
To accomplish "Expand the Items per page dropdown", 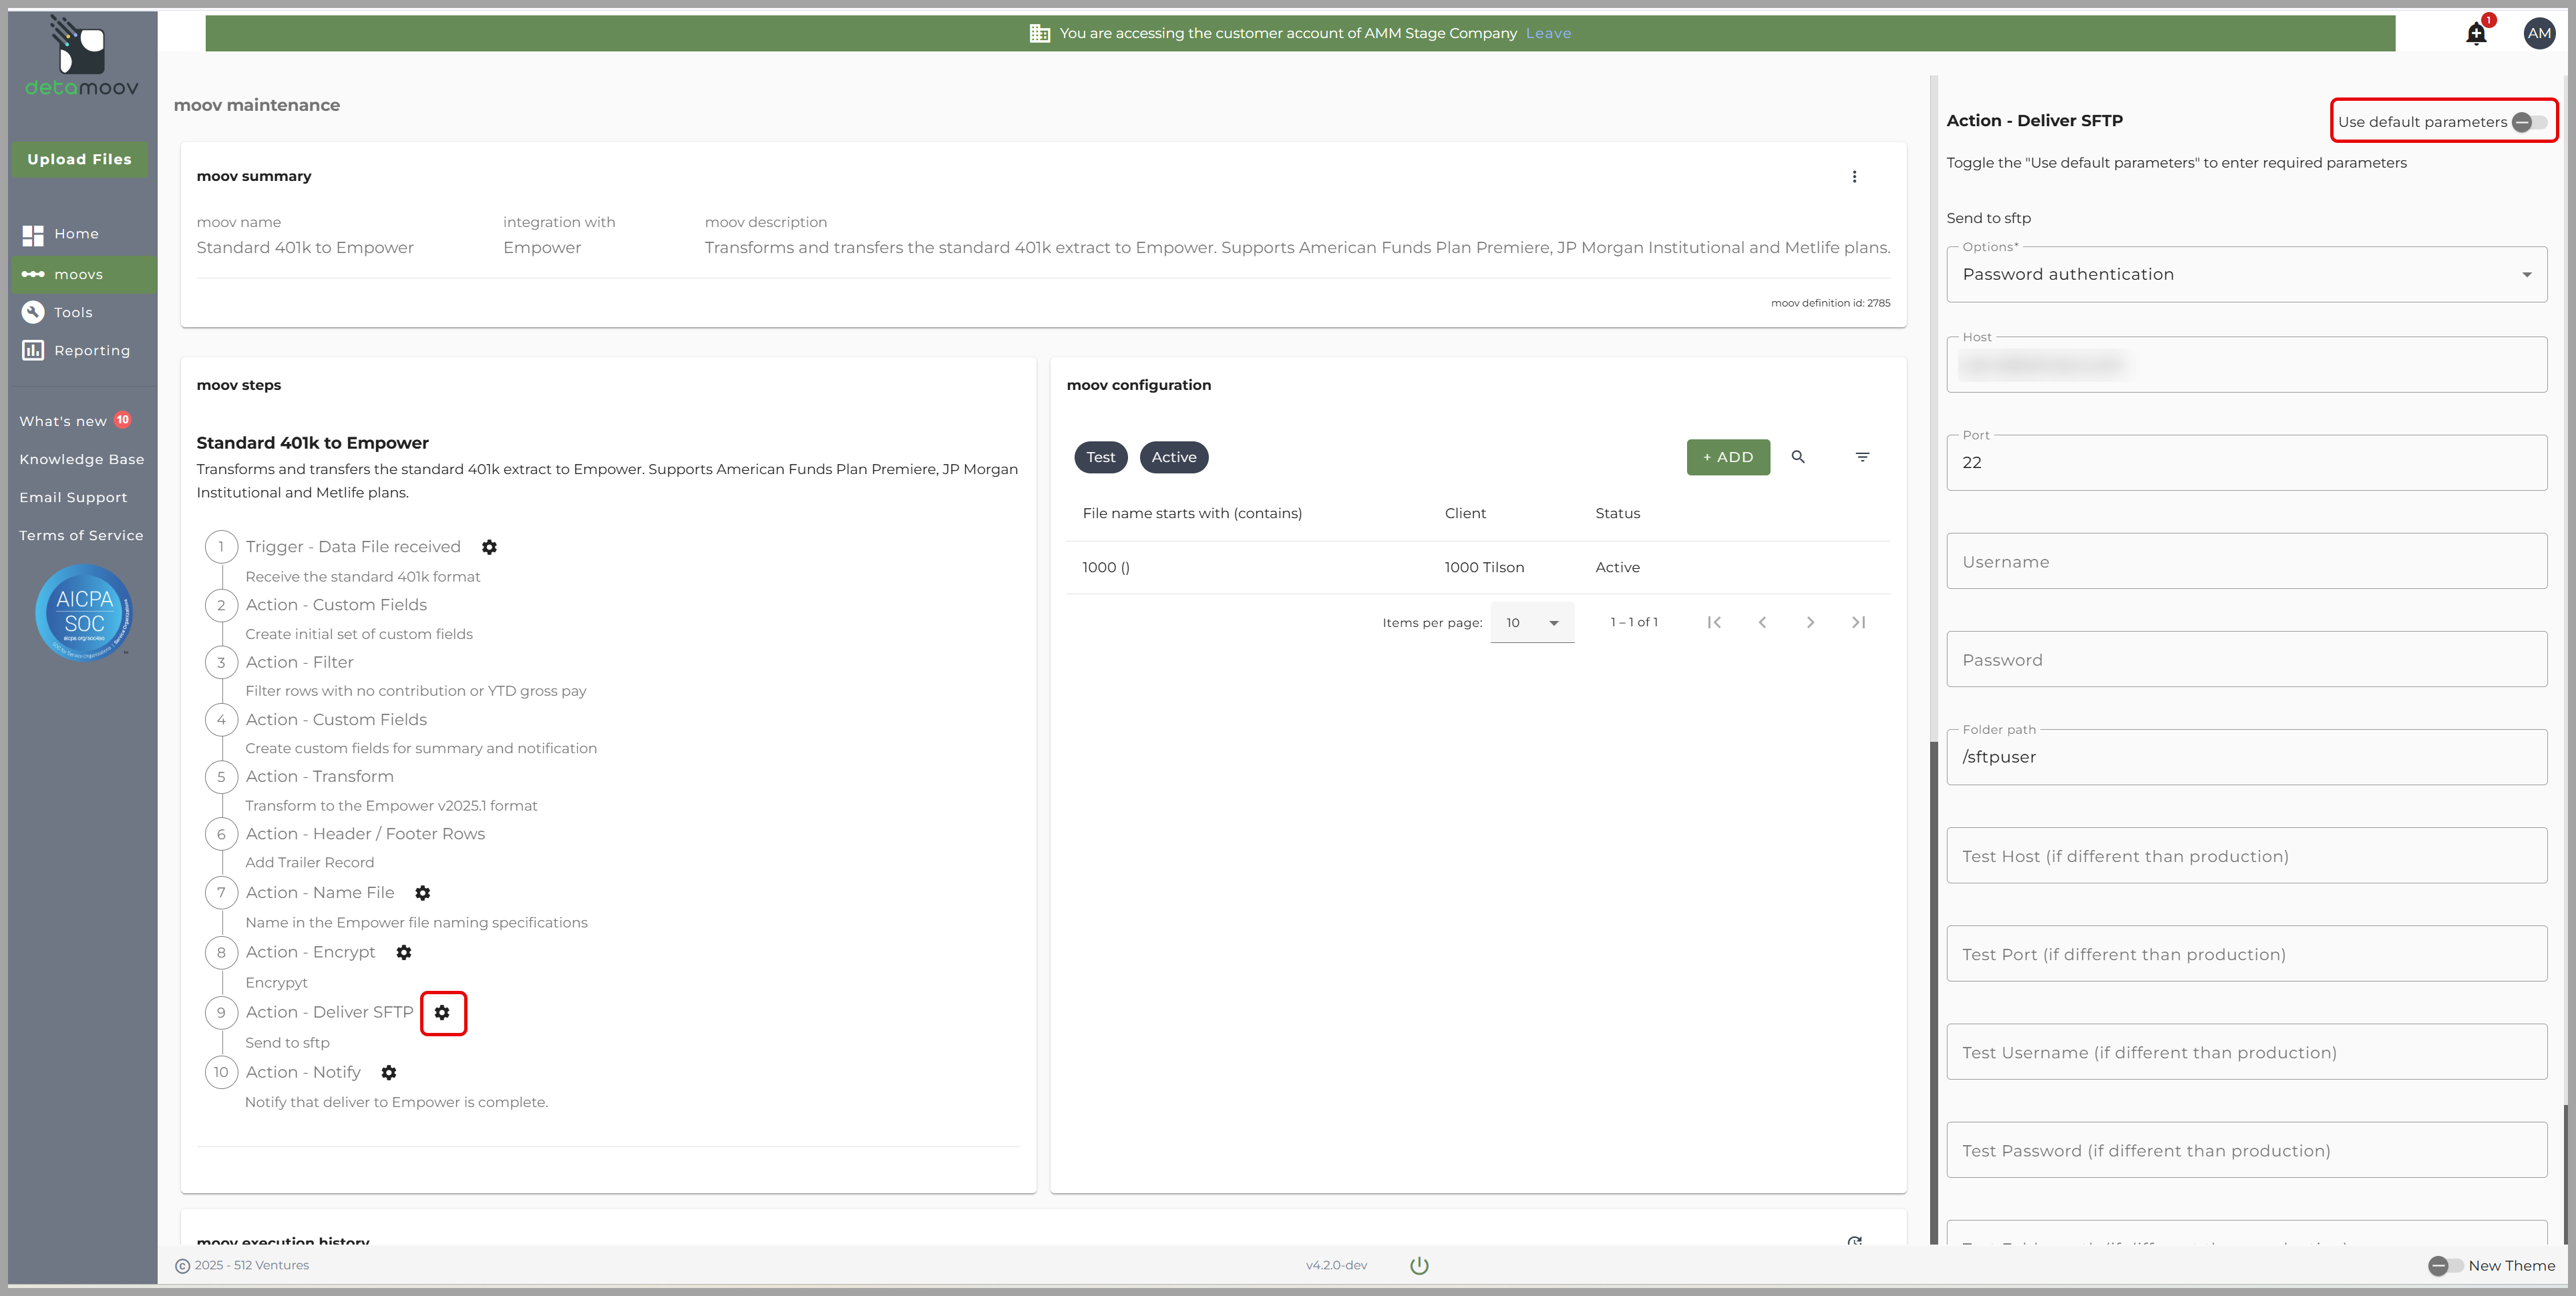I will pos(1532,622).
